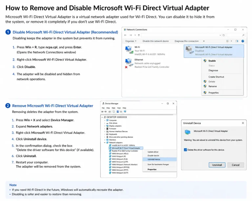Click the WAN Miniport (SSTP) adapter icon
This screenshot has width=252, height=201.
click(x=110, y=173)
